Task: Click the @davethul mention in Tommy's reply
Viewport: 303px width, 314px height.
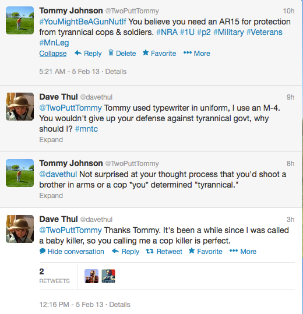Action: (x=58, y=174)
